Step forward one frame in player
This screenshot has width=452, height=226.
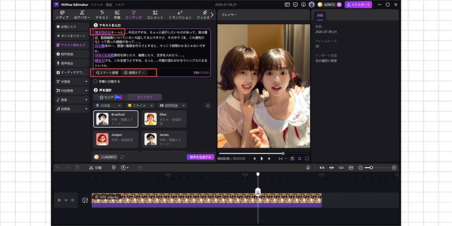269,159
